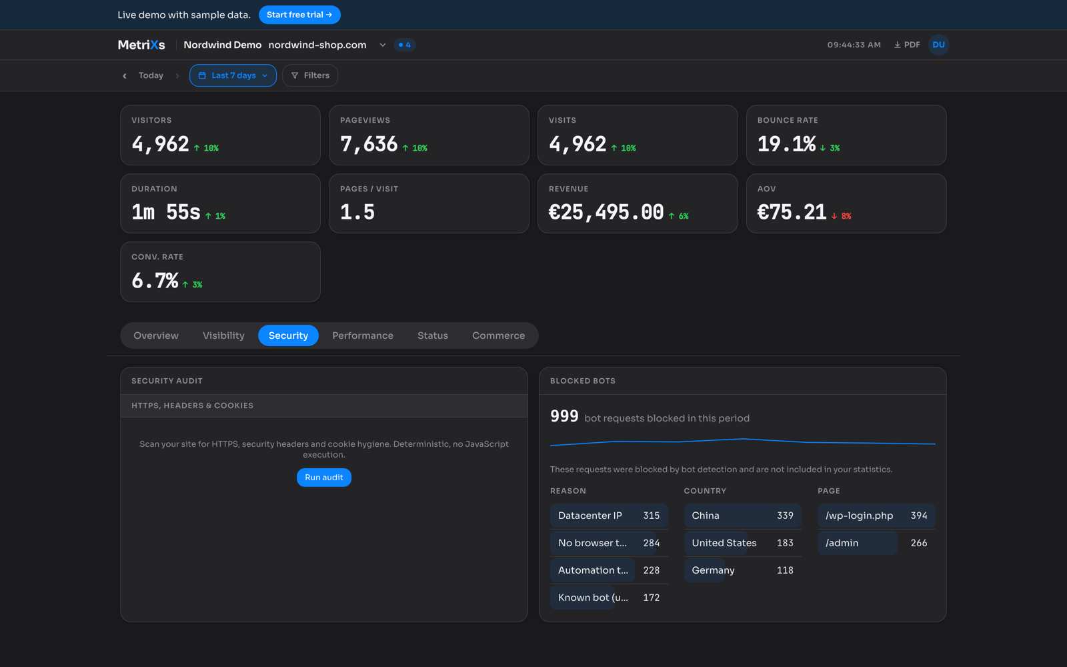Select the Pageviews metric card
The height and width of the screenshot is (667, 1067).
[429, 135]
